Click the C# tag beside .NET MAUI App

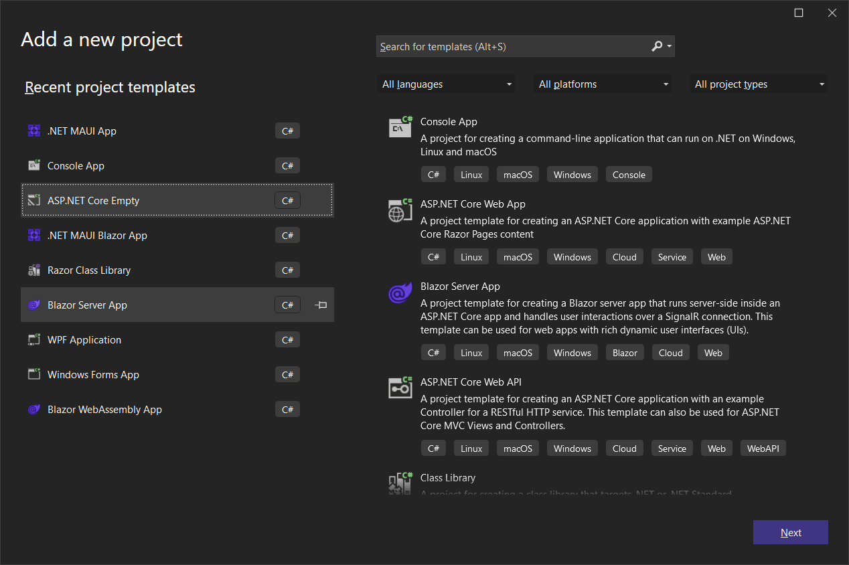point(287,131)
